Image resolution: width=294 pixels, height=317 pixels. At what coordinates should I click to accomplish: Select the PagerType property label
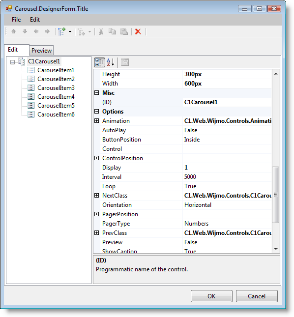(116, 224)
